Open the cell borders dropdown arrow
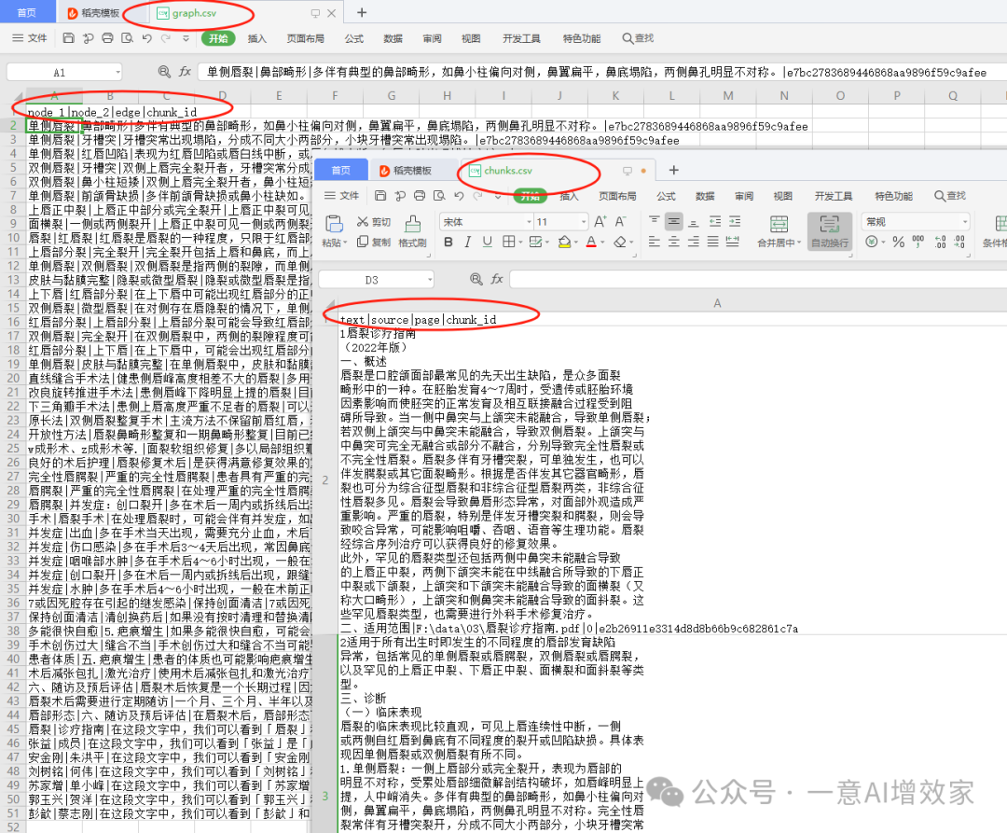 pyautogui.click(x=520, y=243)
